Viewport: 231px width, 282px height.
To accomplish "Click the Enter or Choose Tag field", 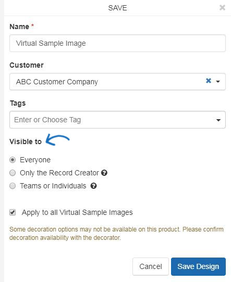I will coord(117,120).
